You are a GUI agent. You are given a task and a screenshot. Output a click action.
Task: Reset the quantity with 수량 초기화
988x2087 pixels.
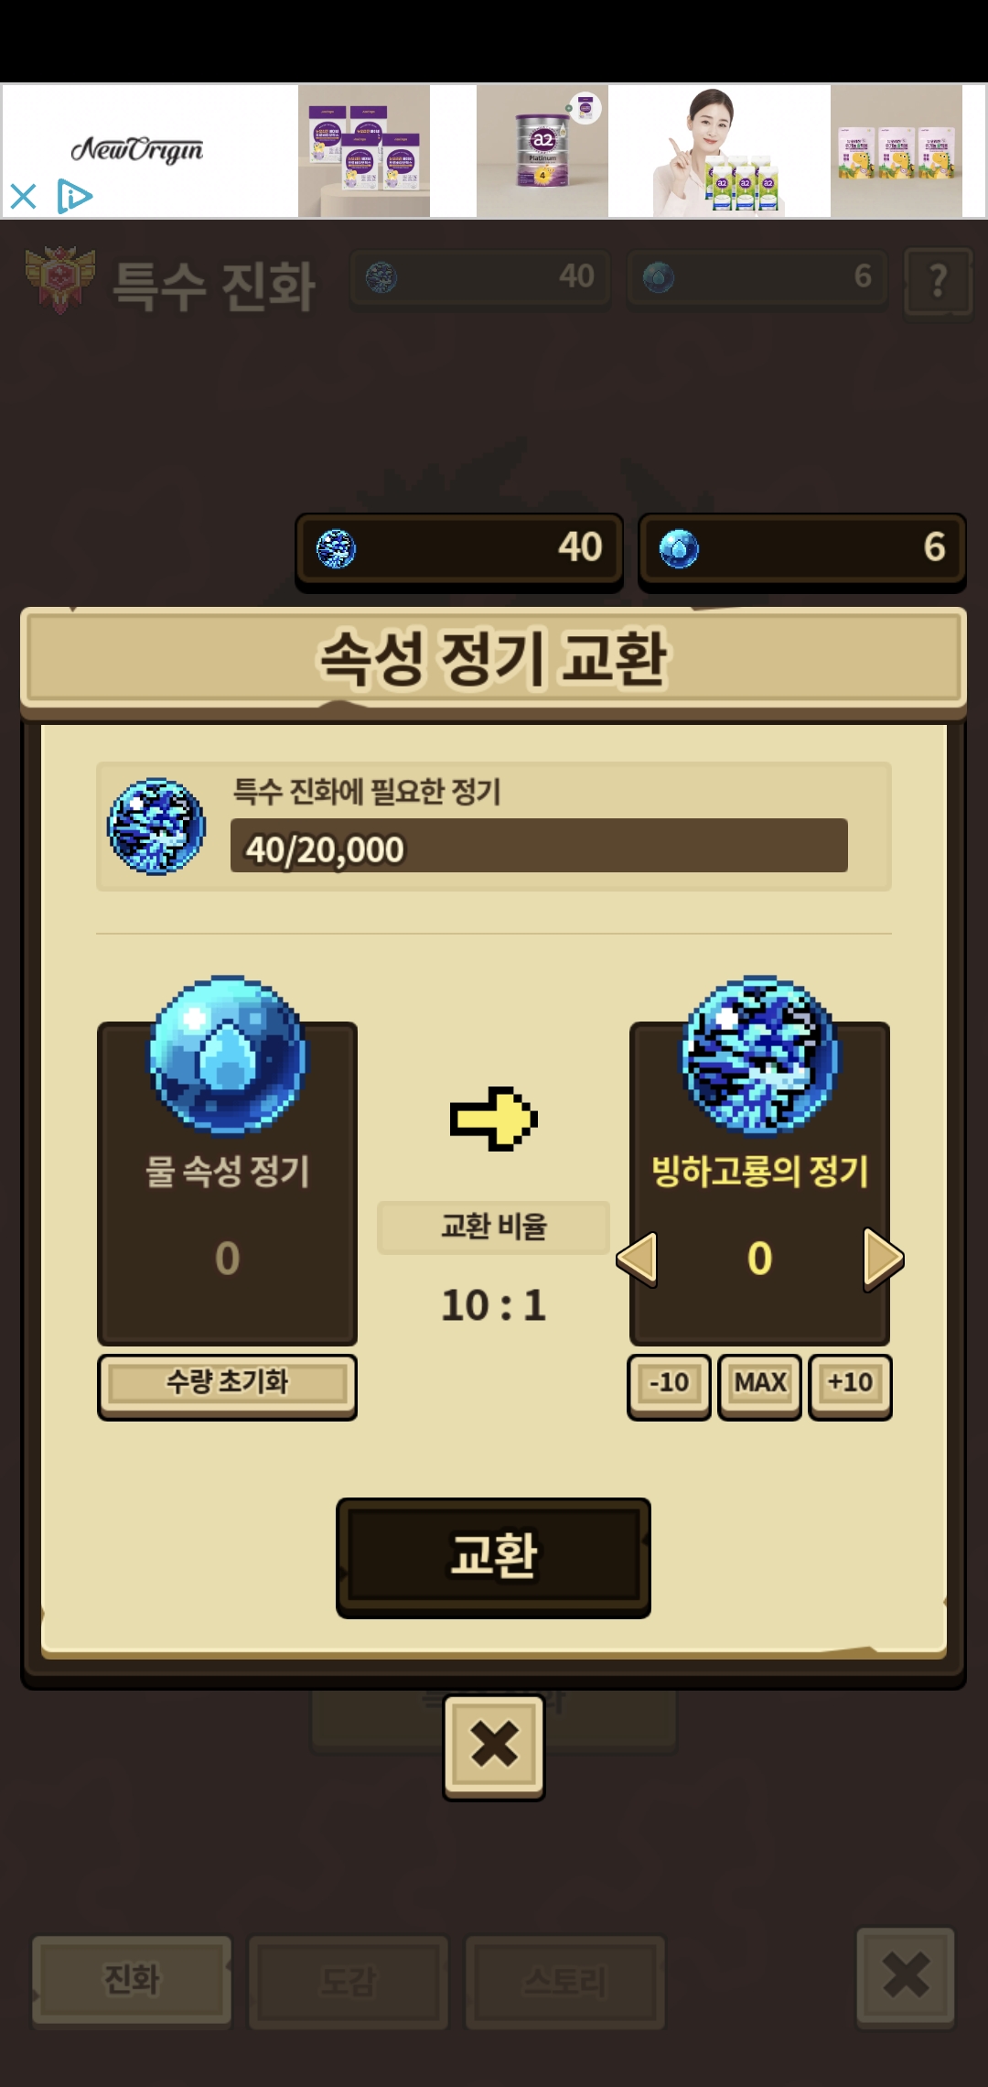(x=228, y=1385)
